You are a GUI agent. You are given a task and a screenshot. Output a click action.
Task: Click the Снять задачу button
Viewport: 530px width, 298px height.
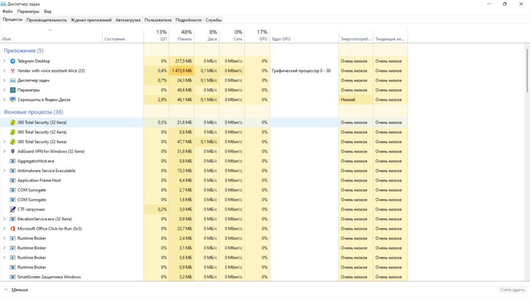click(512, 290)
